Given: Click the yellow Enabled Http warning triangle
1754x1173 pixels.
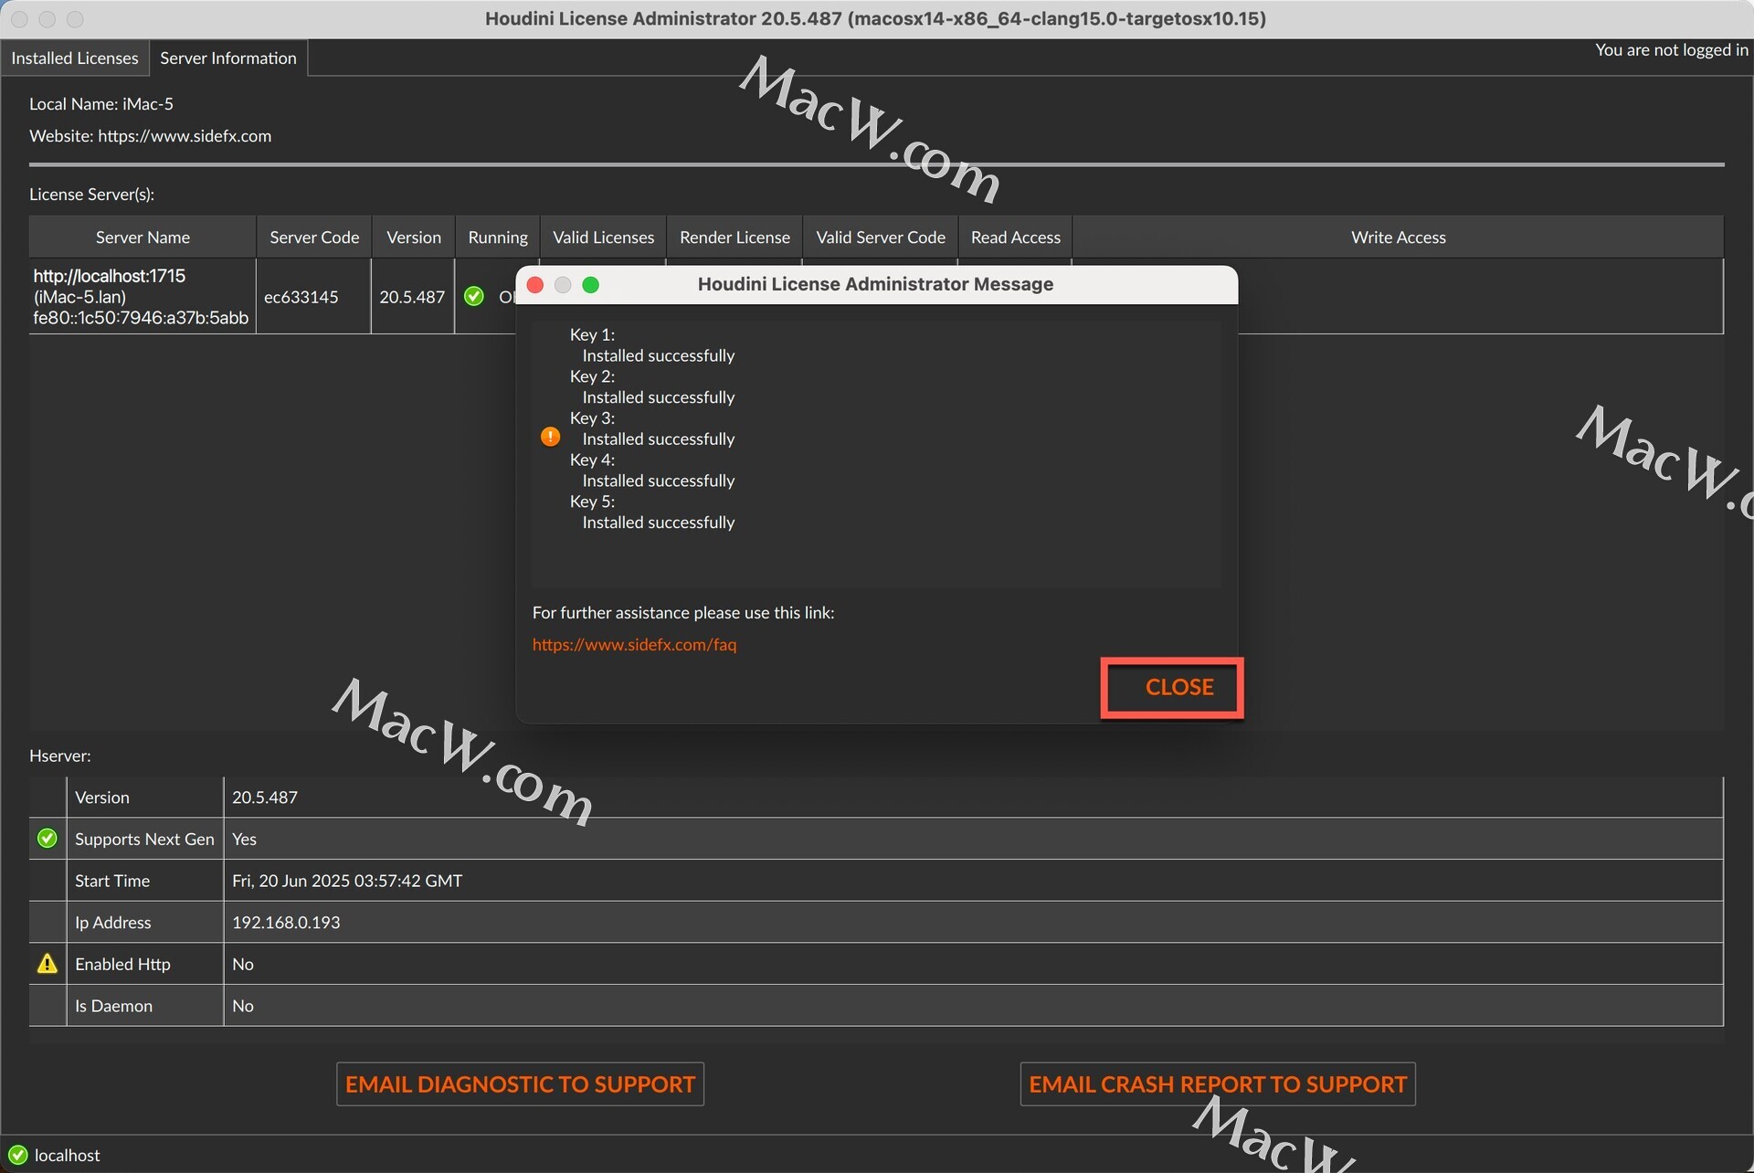Looking at the screenshot, I should click(x=47, y=963).
